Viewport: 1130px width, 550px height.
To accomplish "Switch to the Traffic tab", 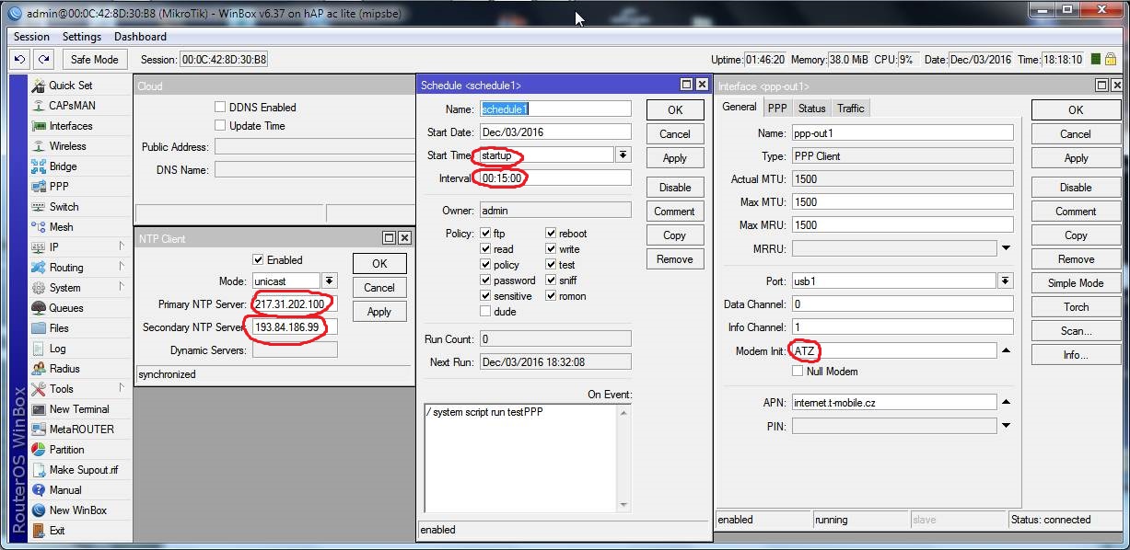I will [x=851, y=109].
